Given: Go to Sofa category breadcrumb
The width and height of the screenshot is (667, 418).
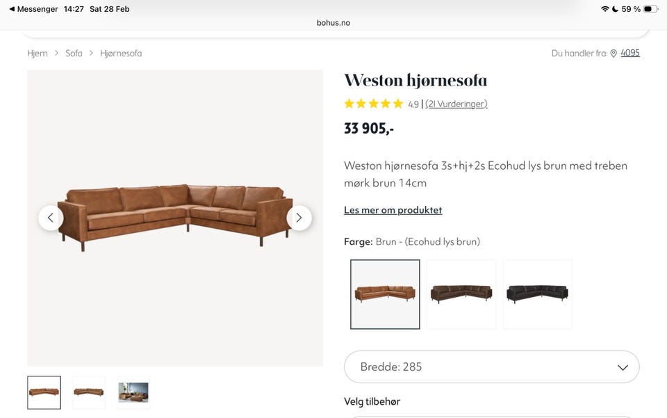Looking at the screenshot, I should coord(74,54).
